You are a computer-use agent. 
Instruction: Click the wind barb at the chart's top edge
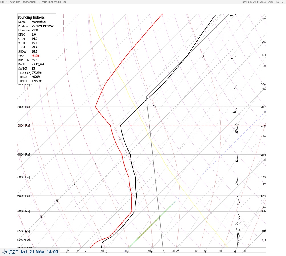pos(233,15)
